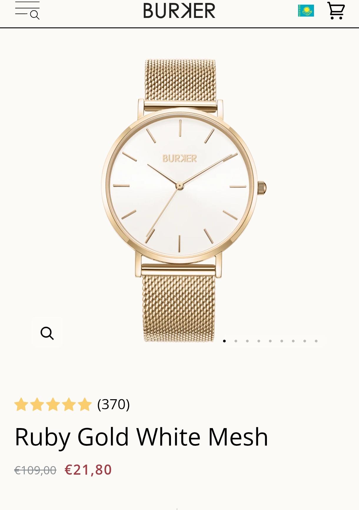Viewport: 359px width, 510px height.
Task: Select the fifth carousel dot
Action: point(270,341)
